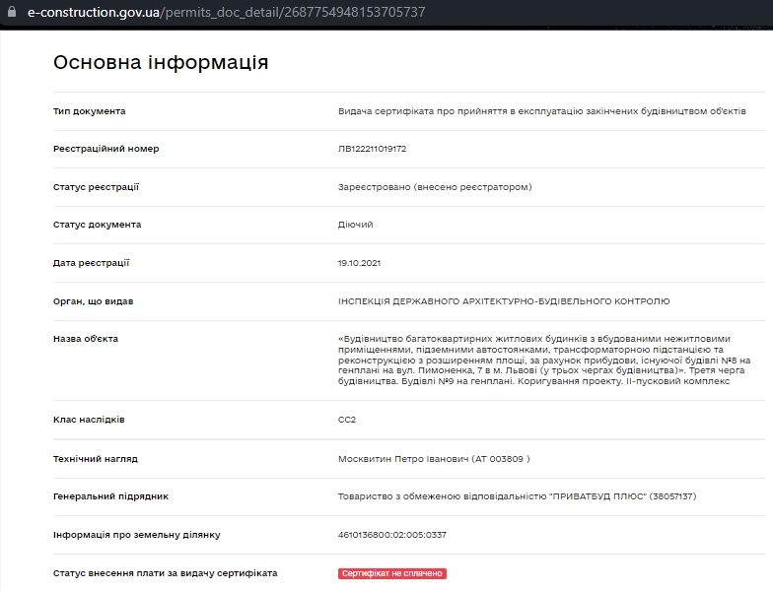The width and height of the screenshot is (773, 591).
Task: Click the label 'Назва об'єкта'
Action: click(86, 339)
